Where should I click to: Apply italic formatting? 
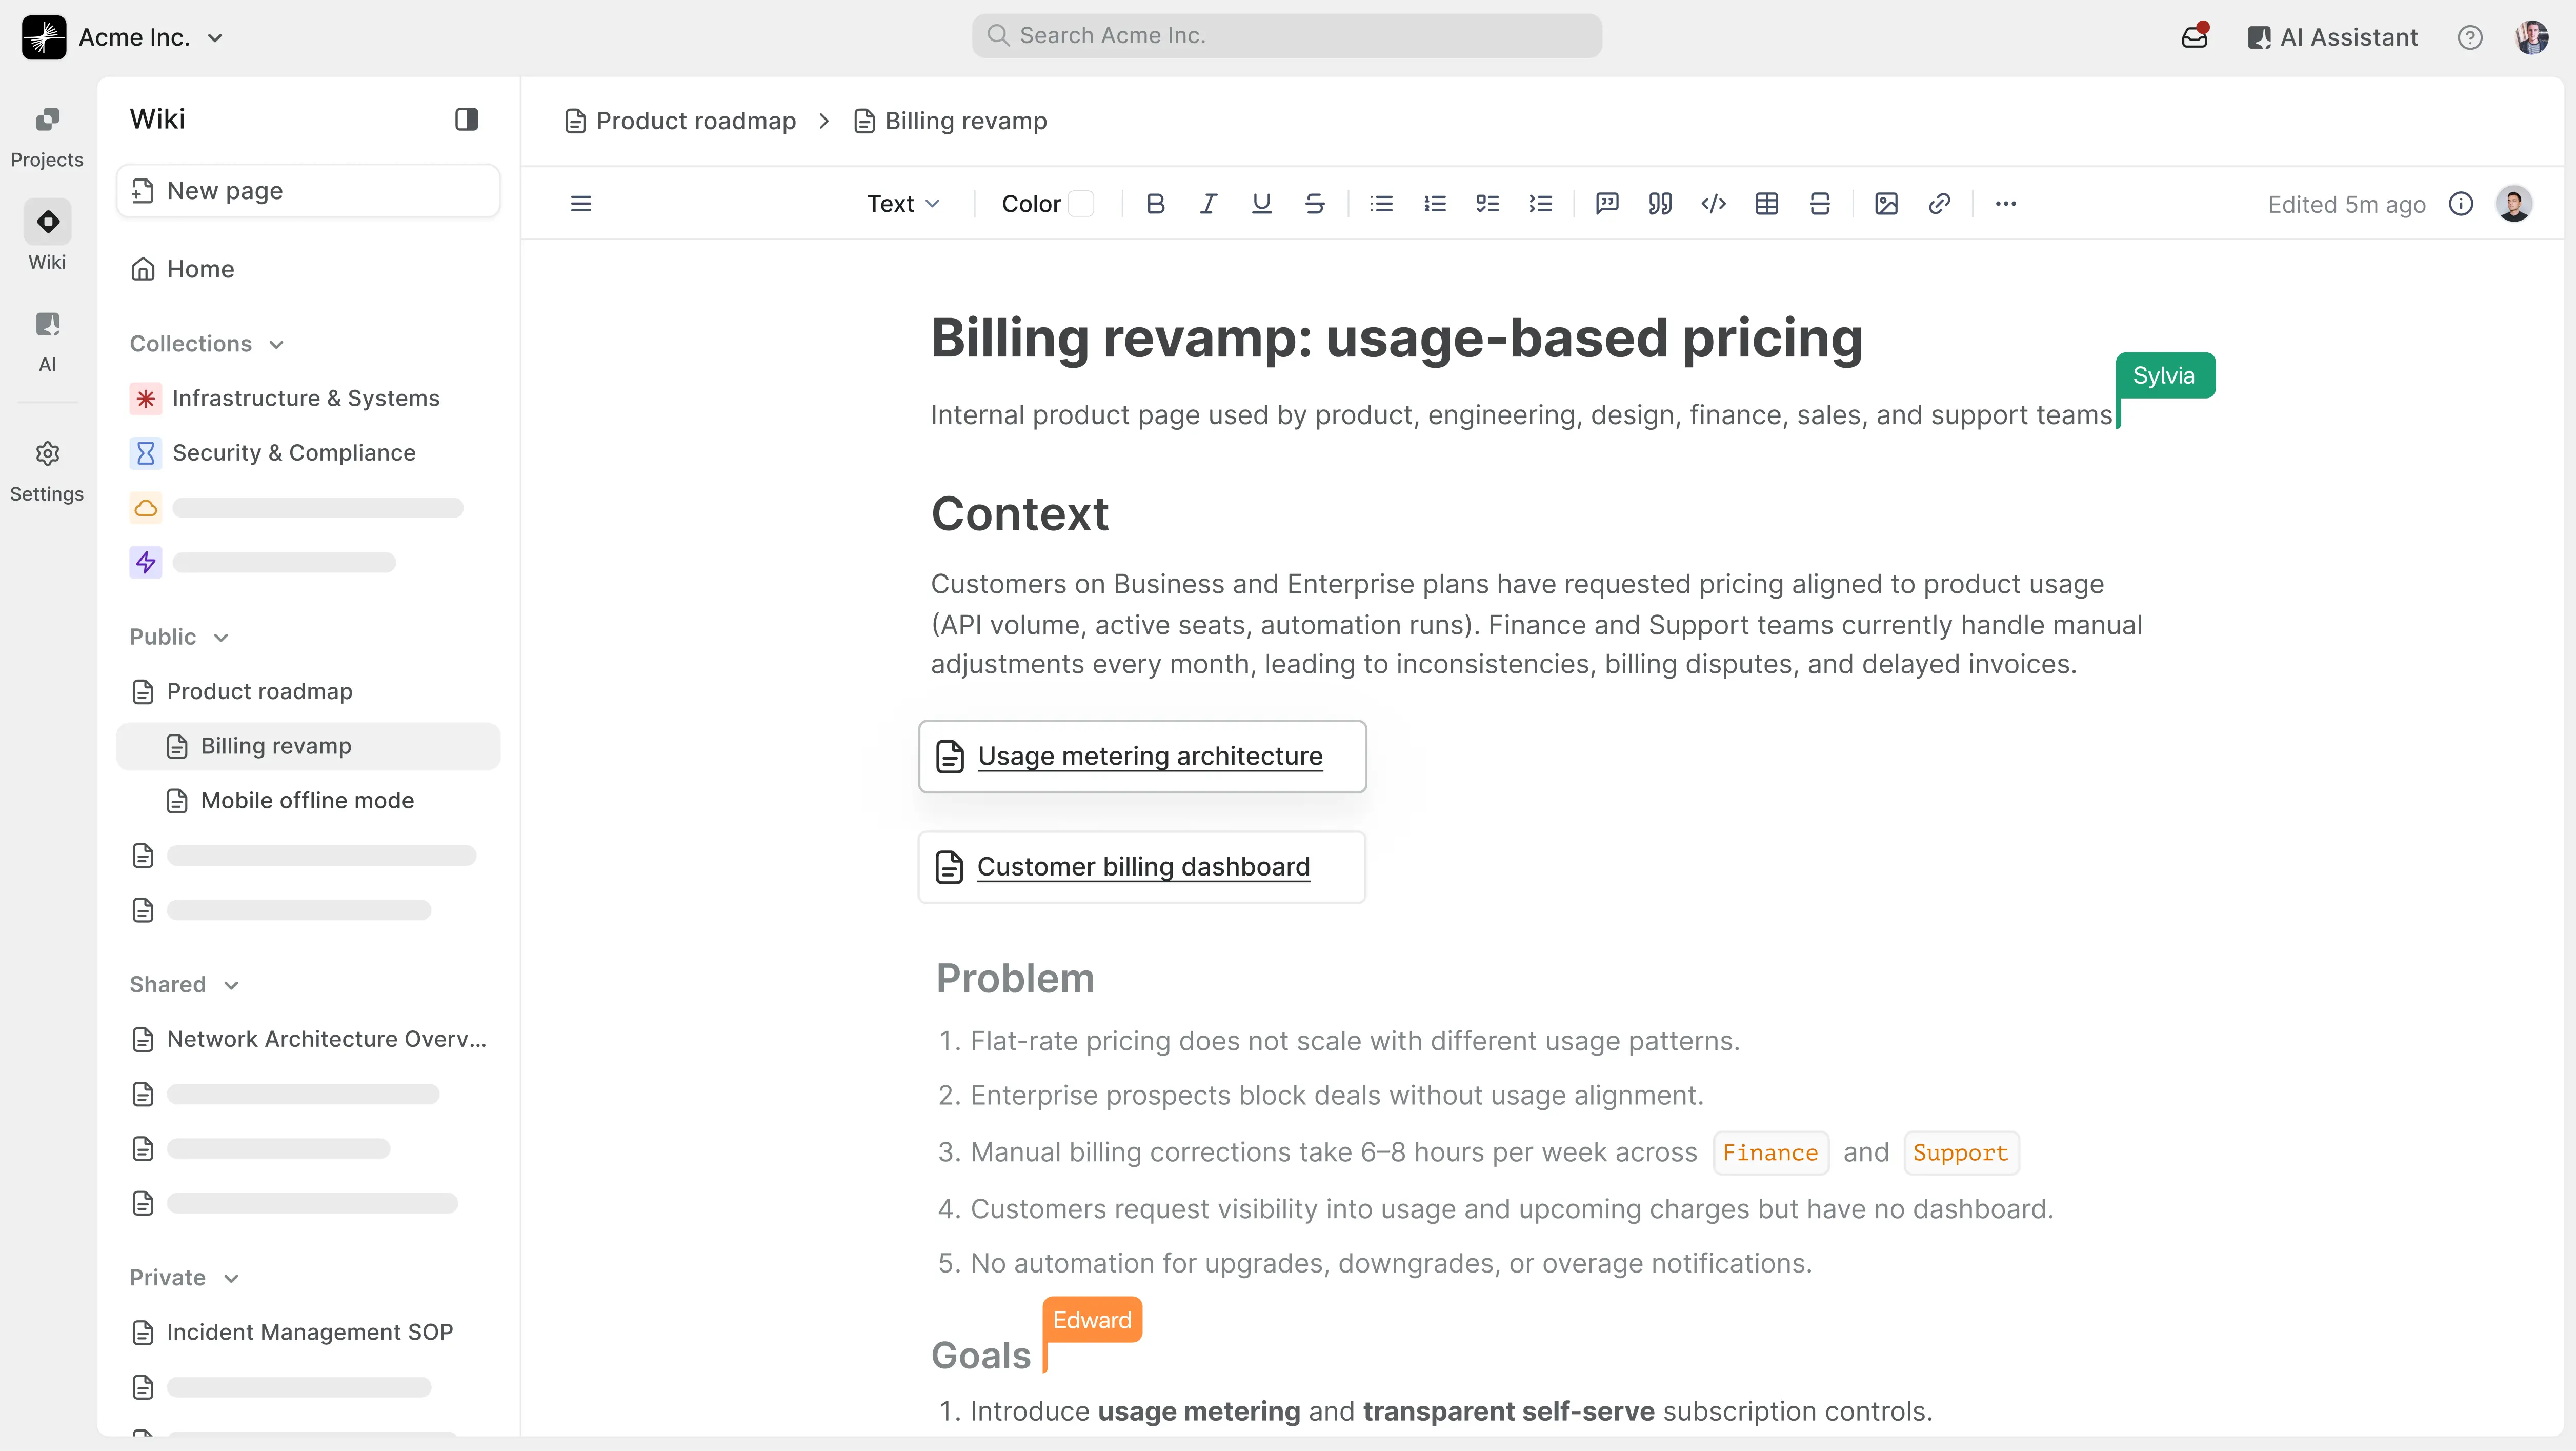tap(1208, 204)
